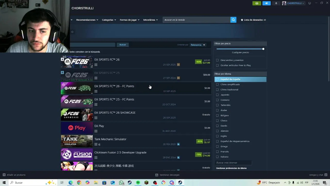
Task: Open Gestionar descargas
Action: 167,175
